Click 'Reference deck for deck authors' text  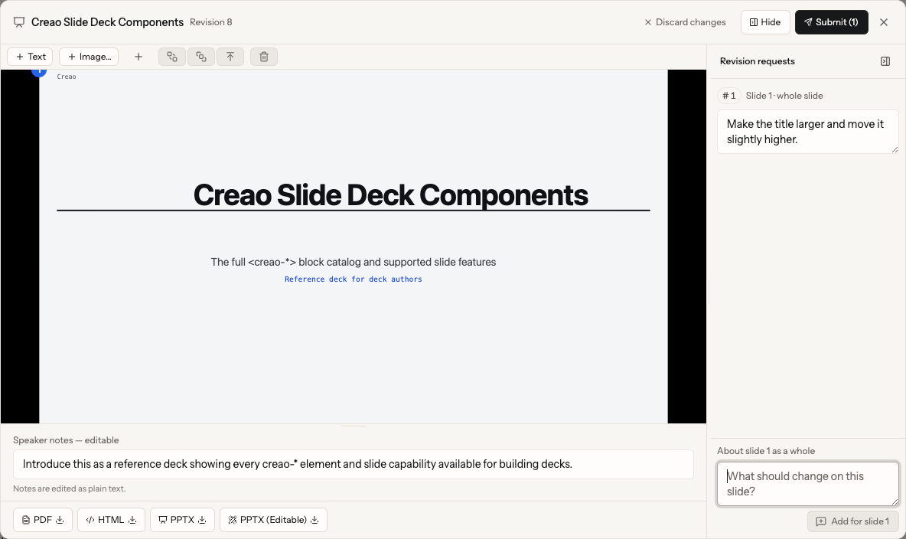pos(353,279)
